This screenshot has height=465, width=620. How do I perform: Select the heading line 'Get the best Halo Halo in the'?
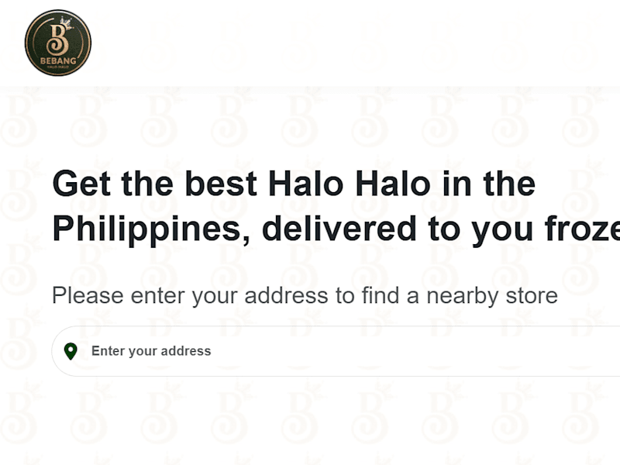point(294,184)
